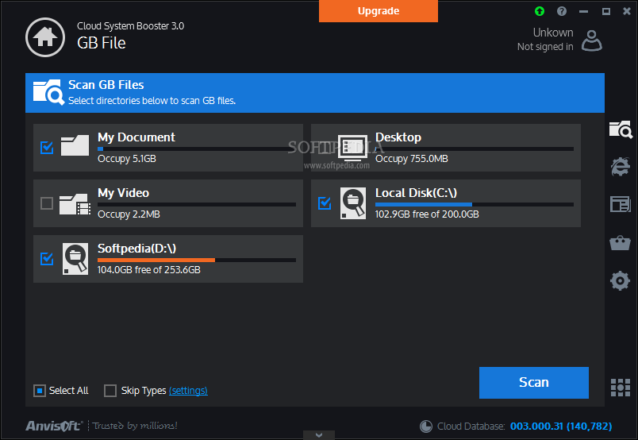Open the window layout sidebar icon

pyautogui.click(x=620, y=204)
